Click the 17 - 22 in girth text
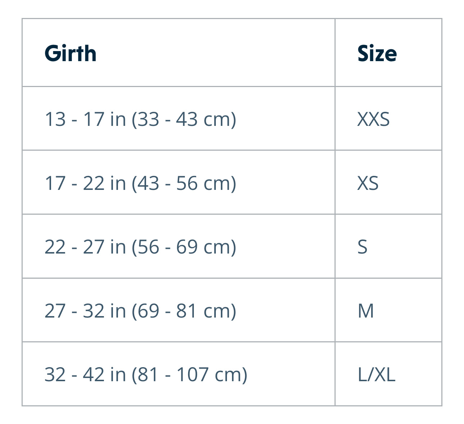The image size is (464, 424). [85, 183]
